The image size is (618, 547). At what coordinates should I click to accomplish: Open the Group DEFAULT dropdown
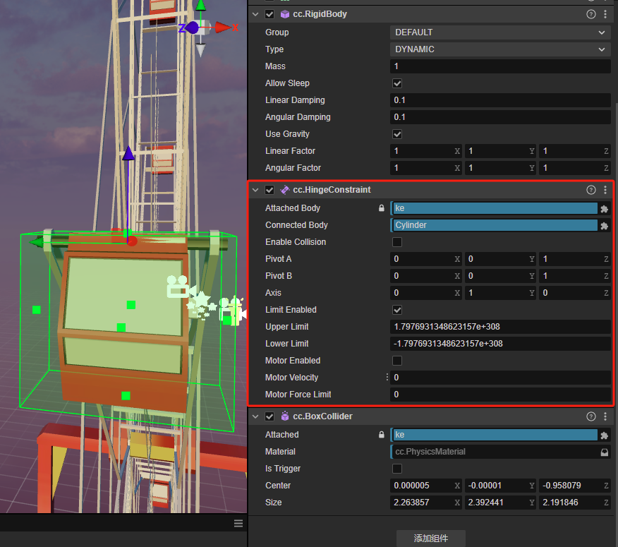(x=500, y=32)
